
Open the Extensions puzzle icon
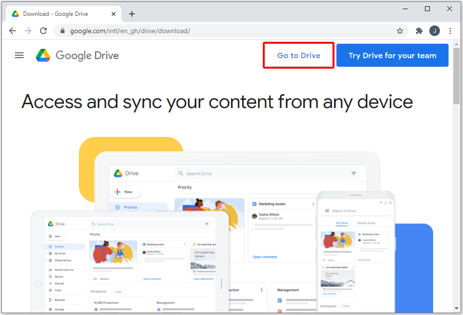pyautogui.click(x=419, y=31)
